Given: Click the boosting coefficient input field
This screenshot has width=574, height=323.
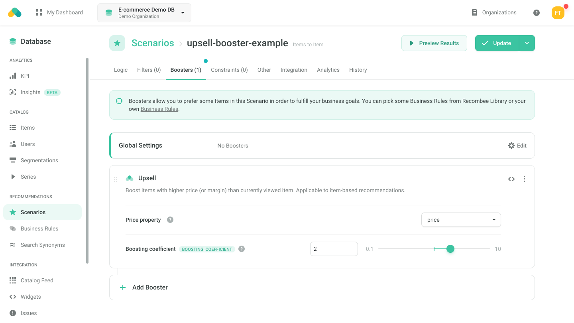Looking at the screenshot, I should point(334,248).
